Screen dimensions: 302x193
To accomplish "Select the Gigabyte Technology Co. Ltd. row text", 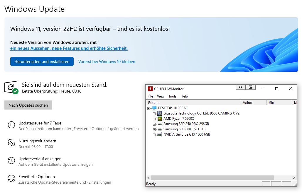I will tap(201, 113).
